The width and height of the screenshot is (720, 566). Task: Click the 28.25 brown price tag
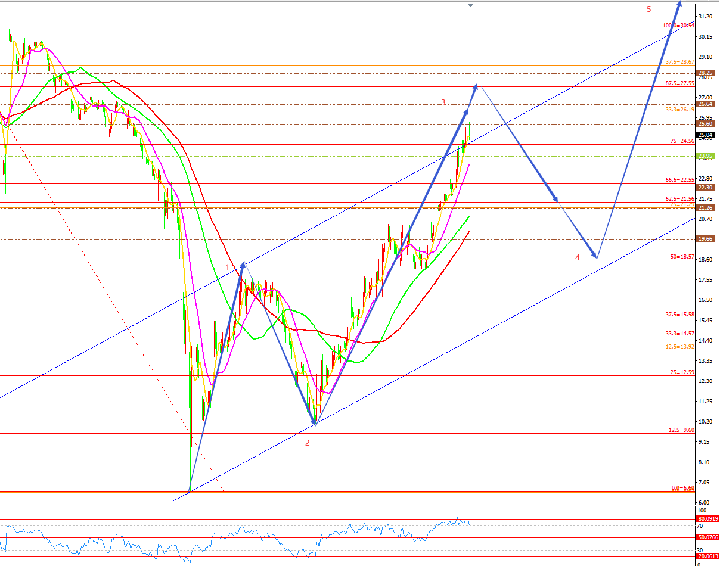click(706, 73)
